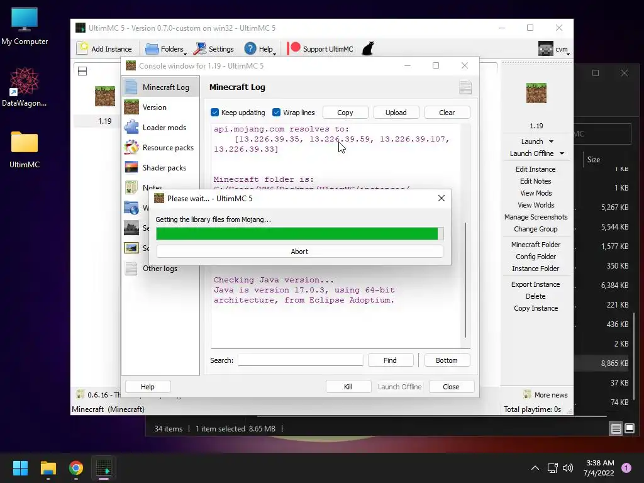644x483 pixels.
Task: Click the Find button
Action: (390, 360)
